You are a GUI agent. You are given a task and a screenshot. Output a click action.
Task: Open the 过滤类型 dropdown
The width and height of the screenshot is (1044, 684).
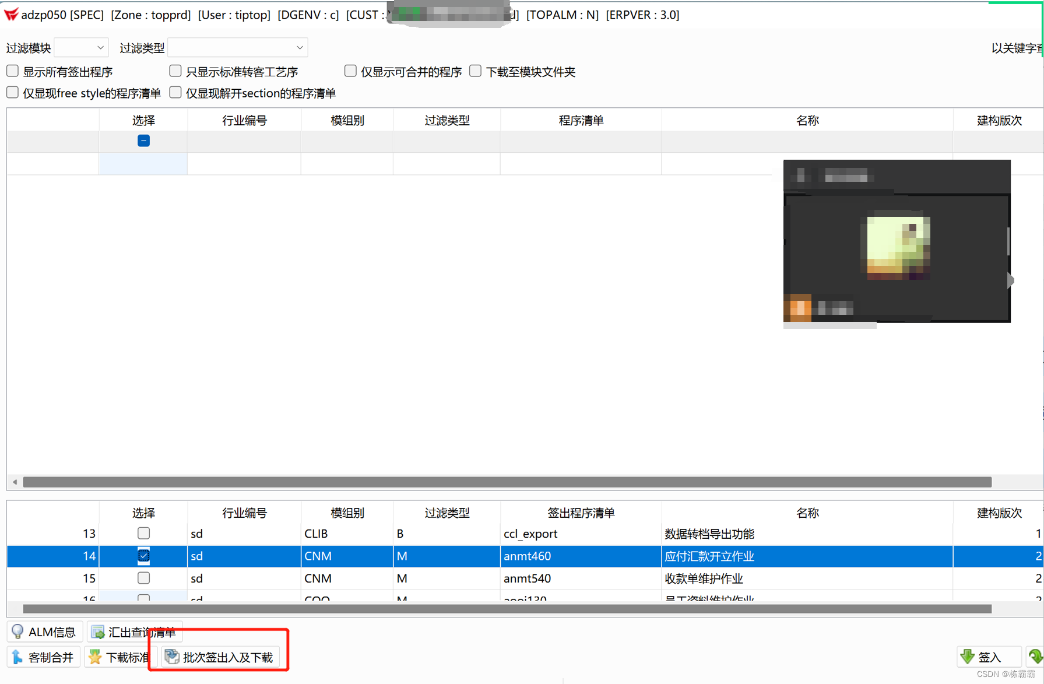coord(237,48)
